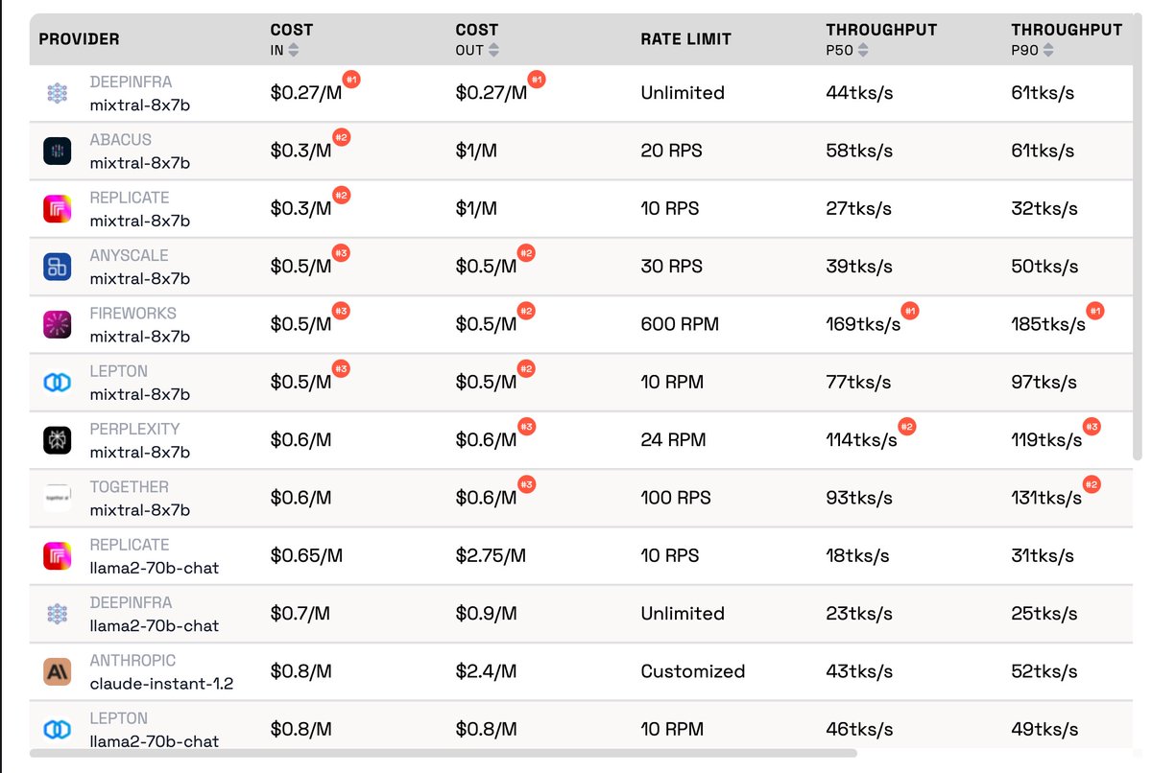The height and width of the screenshot is (773, 1152).
Task: Click the Abacus provider logo
Action: pos(58,151)
